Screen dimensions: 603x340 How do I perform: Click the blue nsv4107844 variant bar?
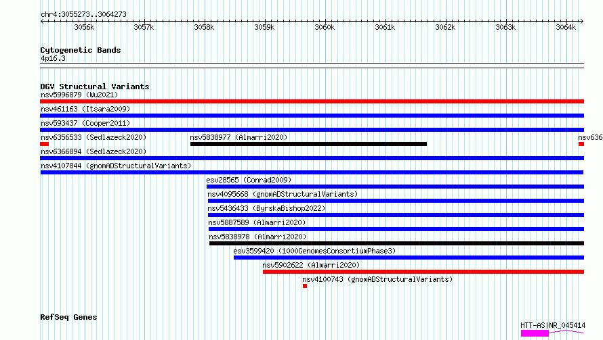(312, 172)
